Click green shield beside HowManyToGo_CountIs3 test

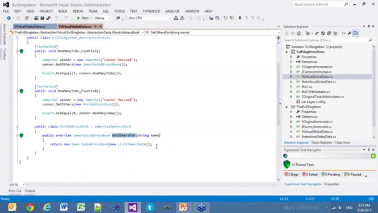(21, 51)
